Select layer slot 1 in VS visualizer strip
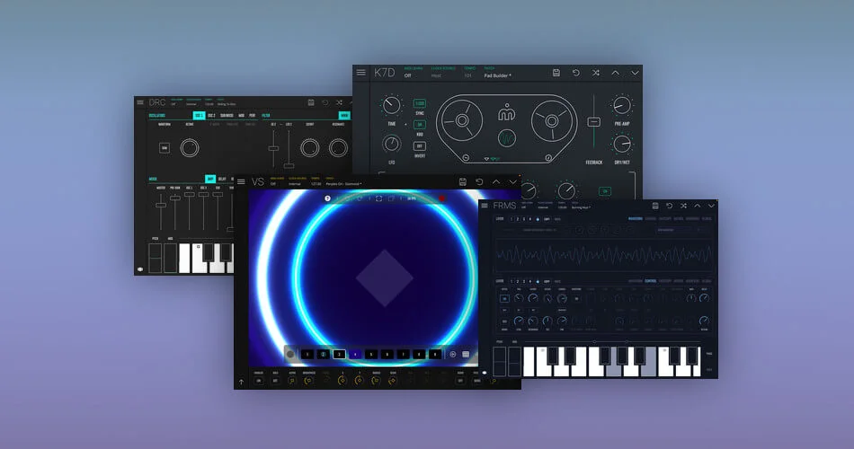The height and width of the screenshot is (449, 854). point(307,355)
